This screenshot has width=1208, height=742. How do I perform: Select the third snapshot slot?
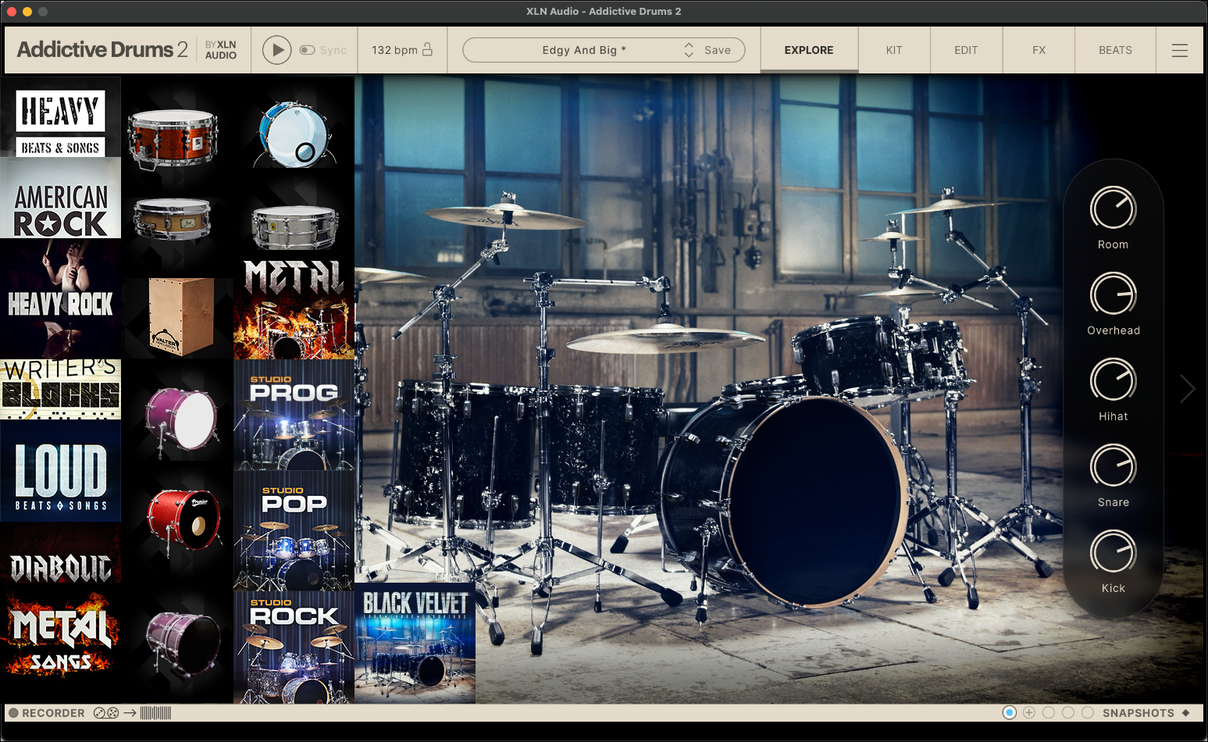[x=1049, y=712]
